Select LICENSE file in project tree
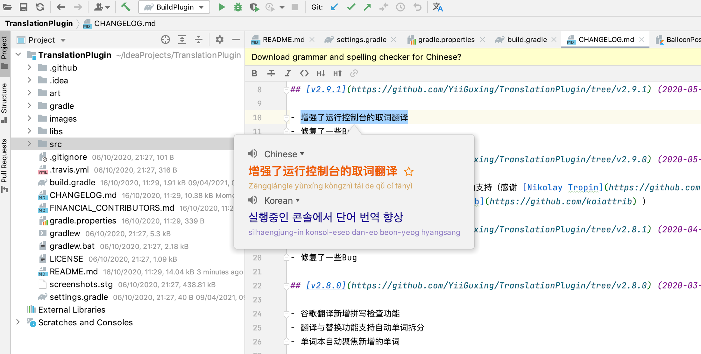This screenshot has height=354, width=701. coord(66,259)
